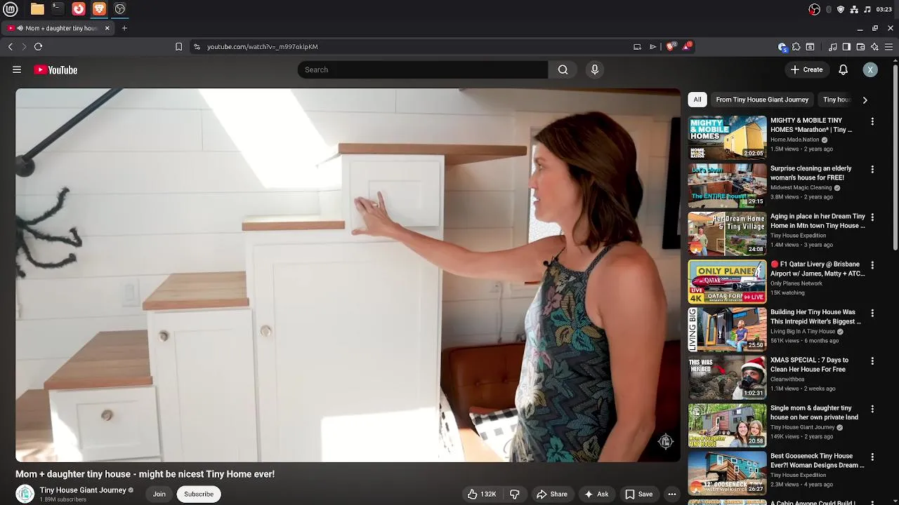Open options for Building Her Tiny House video
899x505 pixels.
[872, 313]
